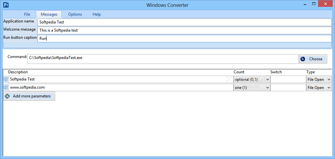The width and height of the screenshot is (335, 159).
Task: Open the Options tab
Action: (75, 14)
